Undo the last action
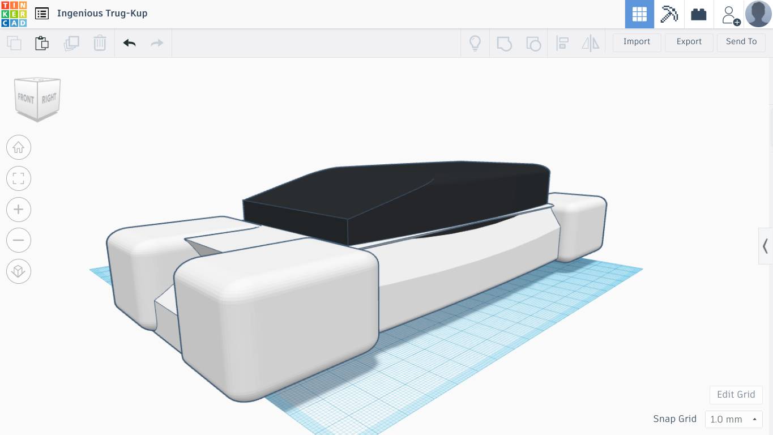Image resolution: width=773 pixels, height=435 pixels. [130, 43]
